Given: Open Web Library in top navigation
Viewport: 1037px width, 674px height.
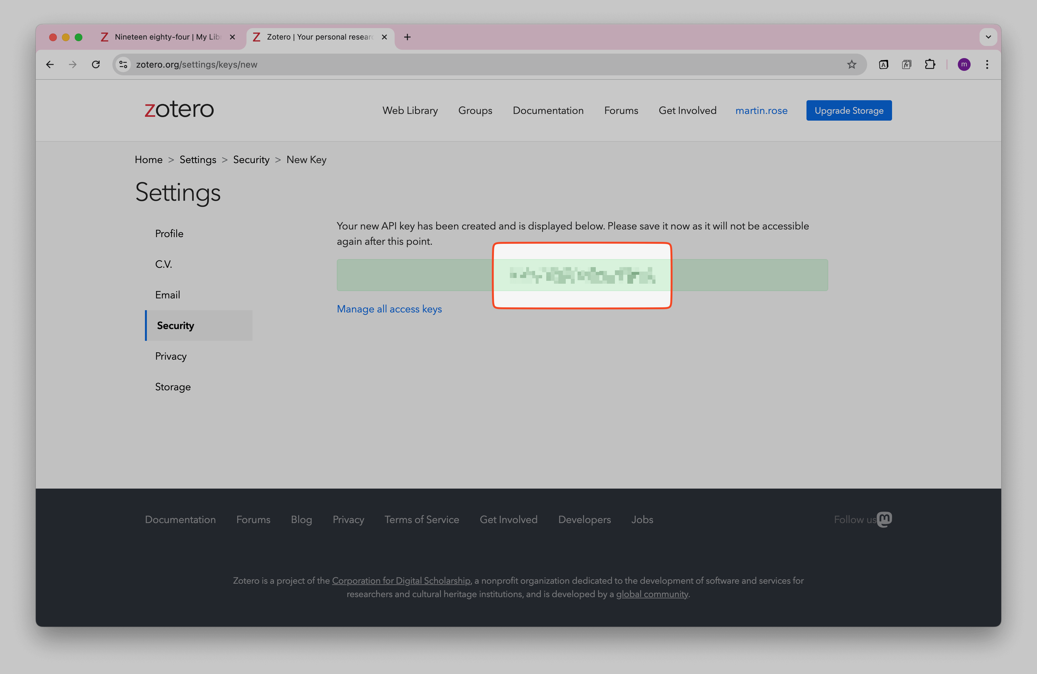Looking at the screenshot, I should 410,111.
